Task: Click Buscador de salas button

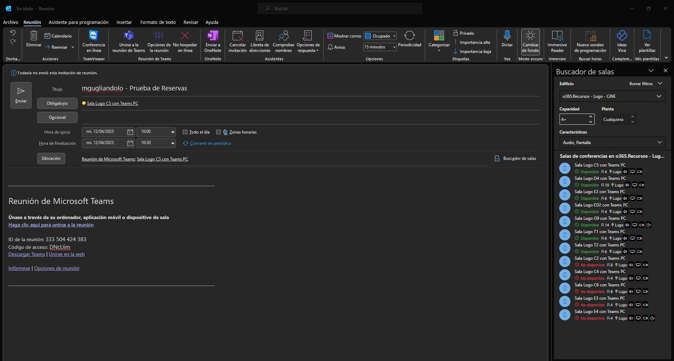Action: [515, 158]
